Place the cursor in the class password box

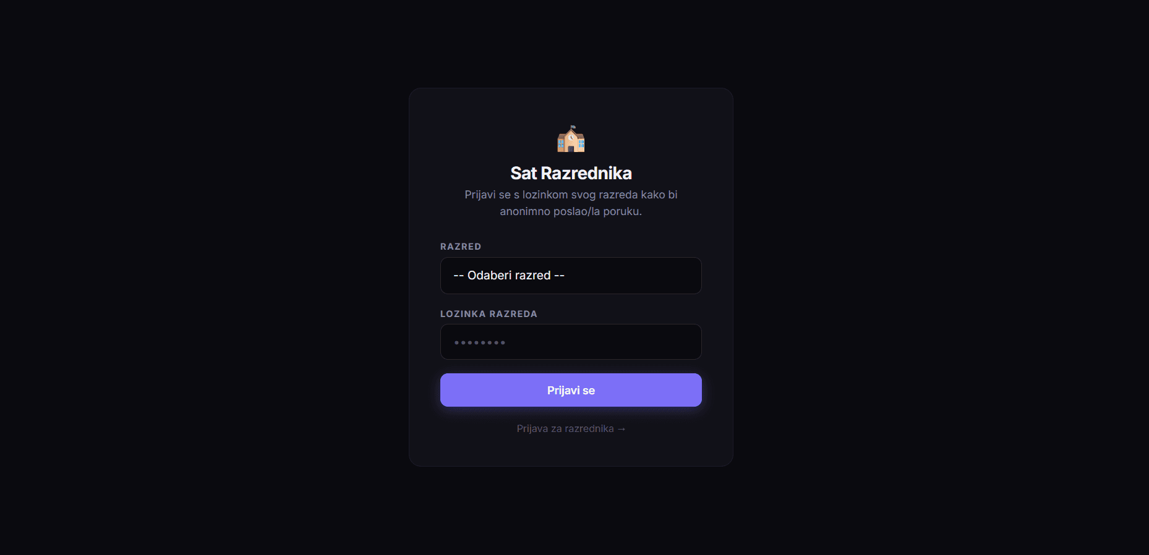pos(571,342)
